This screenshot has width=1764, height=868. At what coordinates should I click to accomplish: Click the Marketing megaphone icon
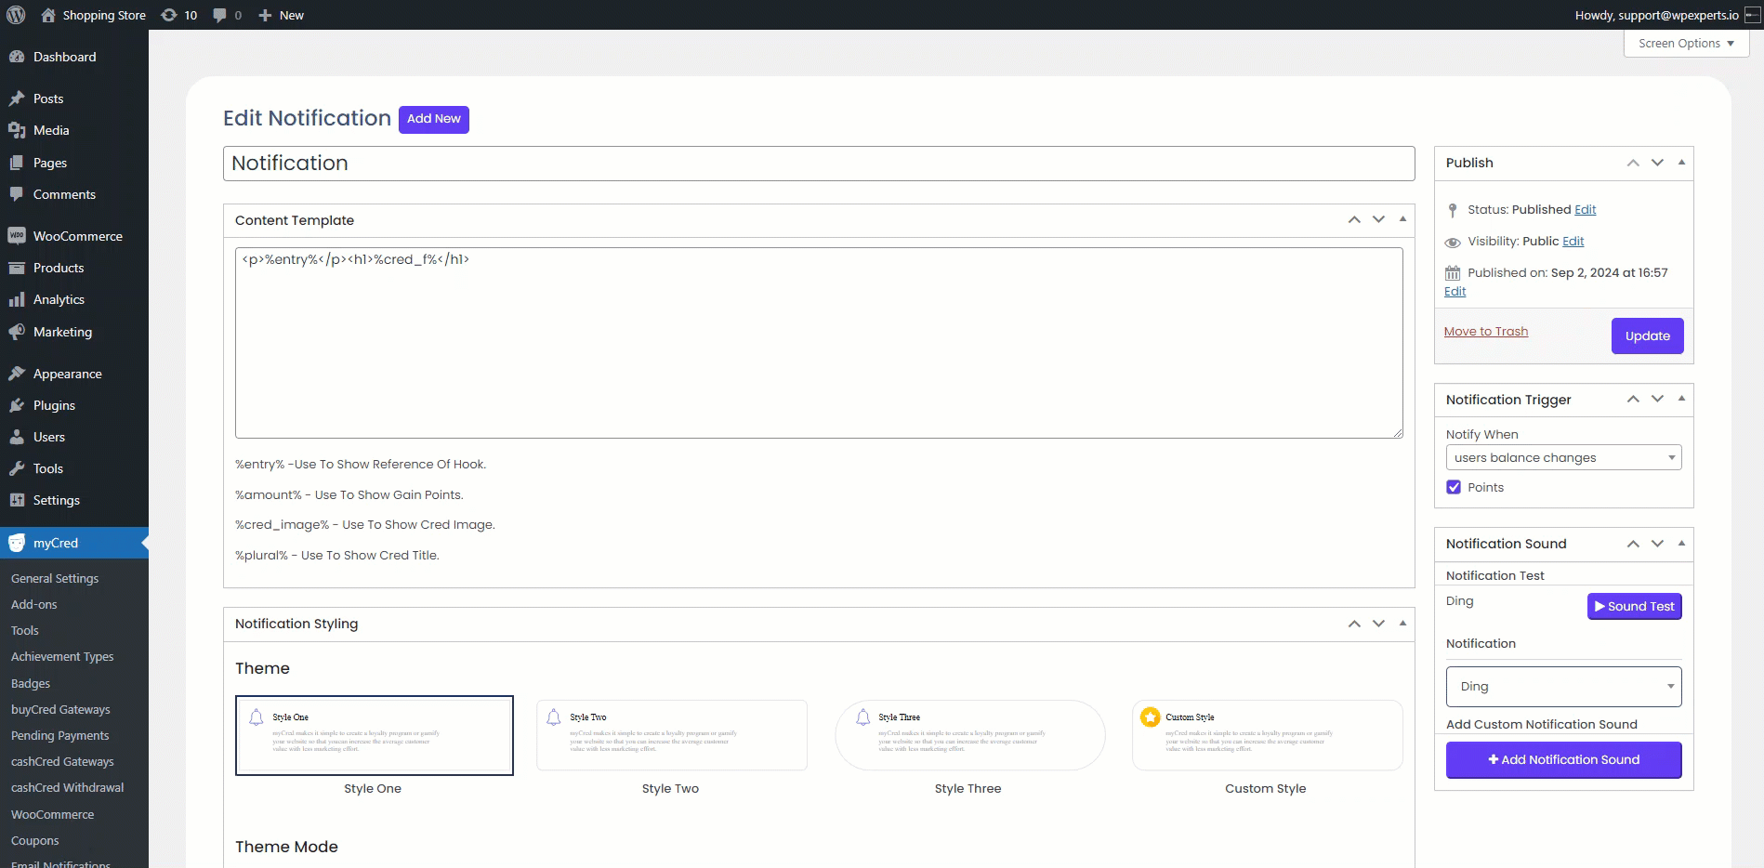pyautogui.click(x=17, y=332)
